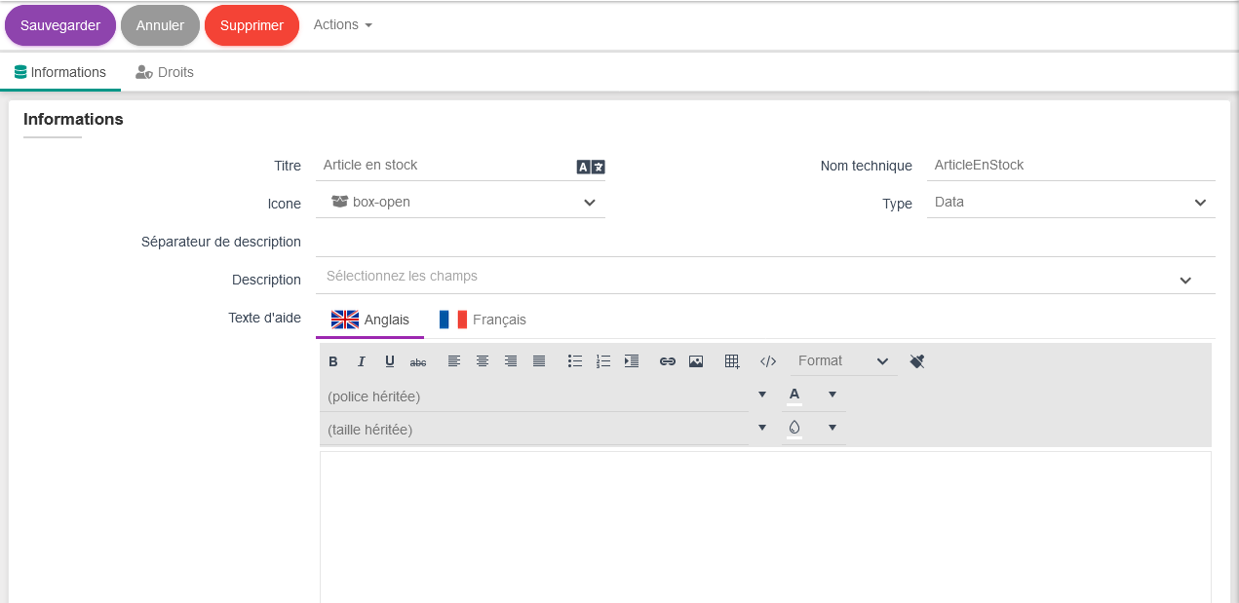The image size is (1239, 603).
Task: Insert an image into the help text
Action: [696, 361]
